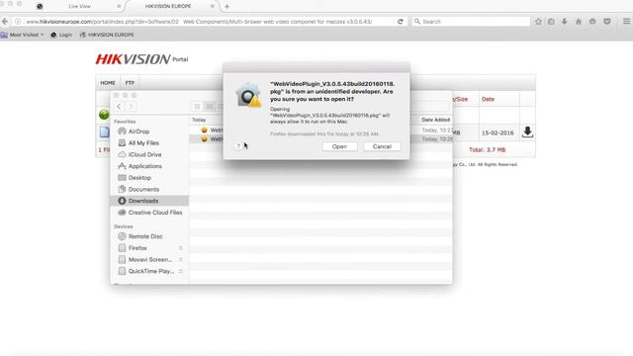This screenshot has height=356, width=633.
Task: Cancel the unidentified developer dialog
Action: tap(382, 146)
